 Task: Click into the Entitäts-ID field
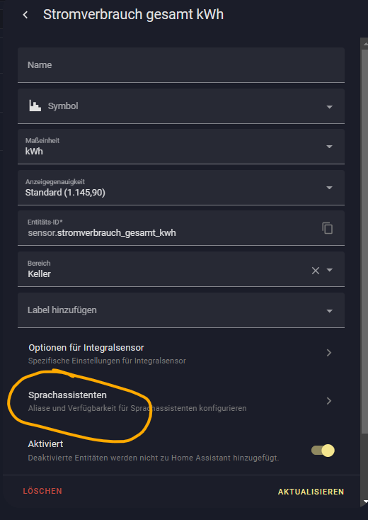coord(169,228)
